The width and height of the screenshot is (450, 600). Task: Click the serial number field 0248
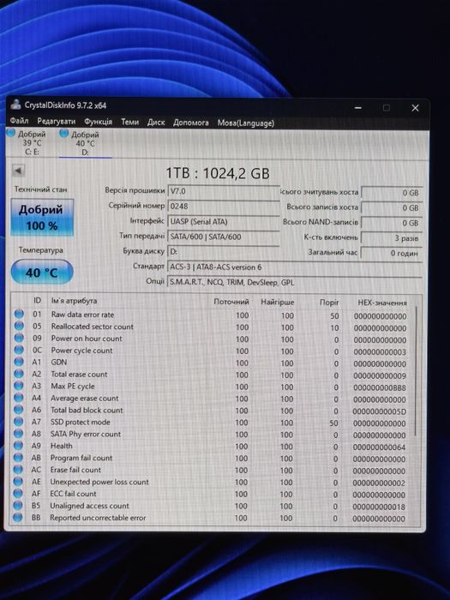pyautogui.click(x=224, y=207)
